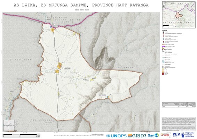Click the 'AS MUFUNGA' map label
197x139 pixels.
click(x=42, y=120)
